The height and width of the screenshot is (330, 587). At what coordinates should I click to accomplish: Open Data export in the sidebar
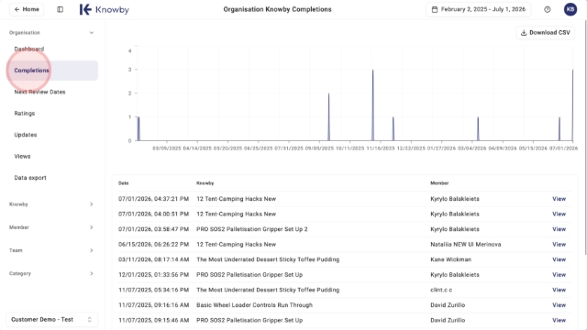pyautogui.click(x=30, y=178)
